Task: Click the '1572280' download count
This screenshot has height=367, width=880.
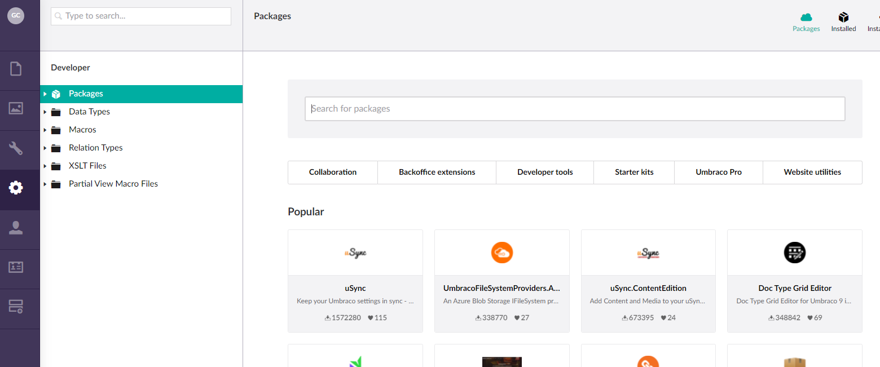Action: pos(346,318)
